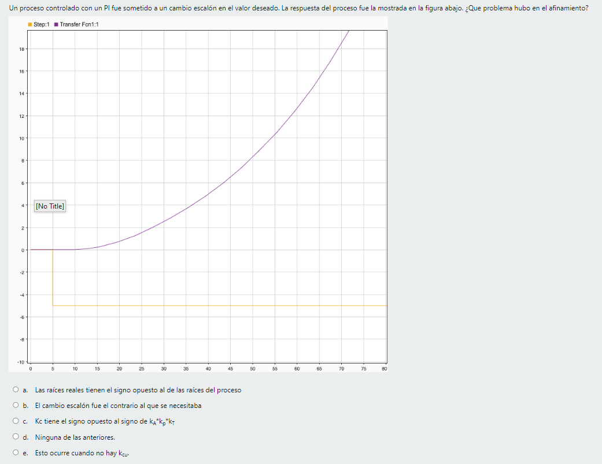Click the text 'Ninguna de las anteriores.'
602x464 pixels.
pos(75,437)
